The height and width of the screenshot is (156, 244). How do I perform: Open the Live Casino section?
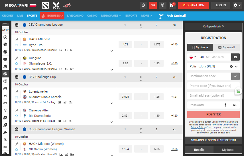coord(75,16)
